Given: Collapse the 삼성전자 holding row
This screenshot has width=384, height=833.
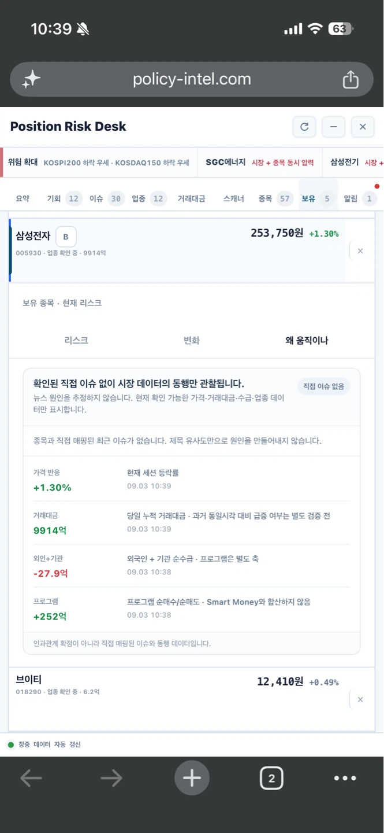Looking at the screenshot, I should coord(178,250).
